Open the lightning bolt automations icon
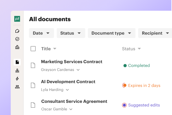The width and height of the screenshot is (172, 115). 17,79
